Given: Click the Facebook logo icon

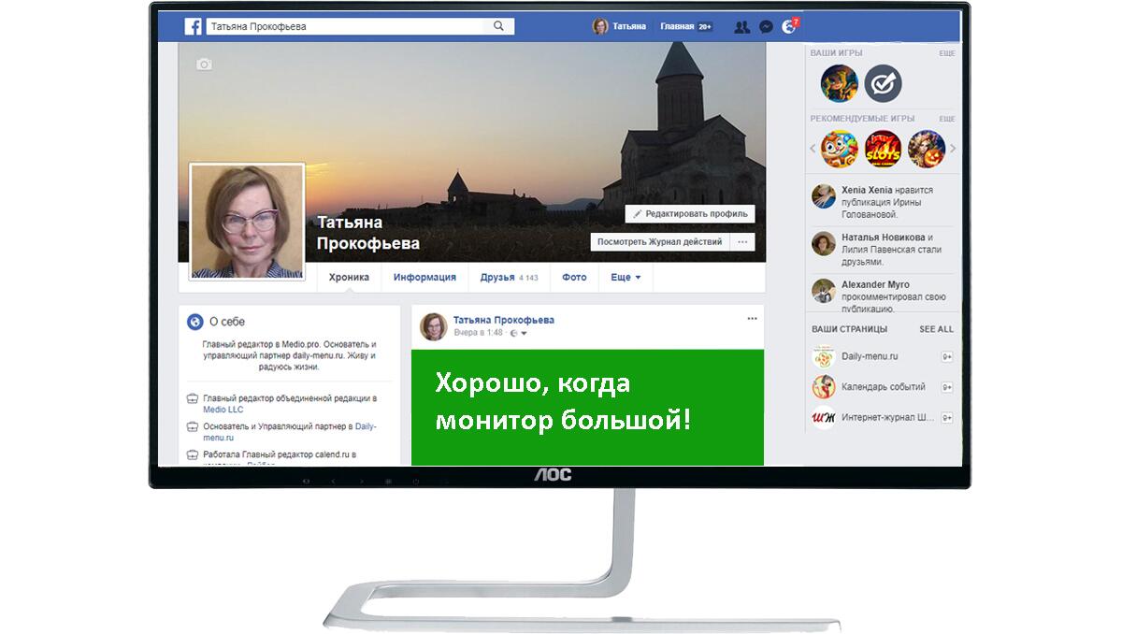Looking at the screenshot, I should pos(192,27).
